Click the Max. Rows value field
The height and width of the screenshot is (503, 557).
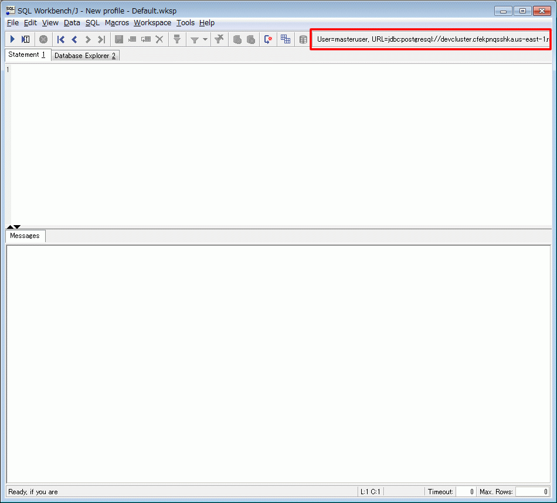tap(532, 492)
